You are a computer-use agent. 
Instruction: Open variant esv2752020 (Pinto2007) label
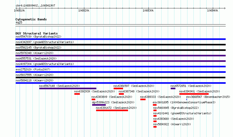pos(33,69)
